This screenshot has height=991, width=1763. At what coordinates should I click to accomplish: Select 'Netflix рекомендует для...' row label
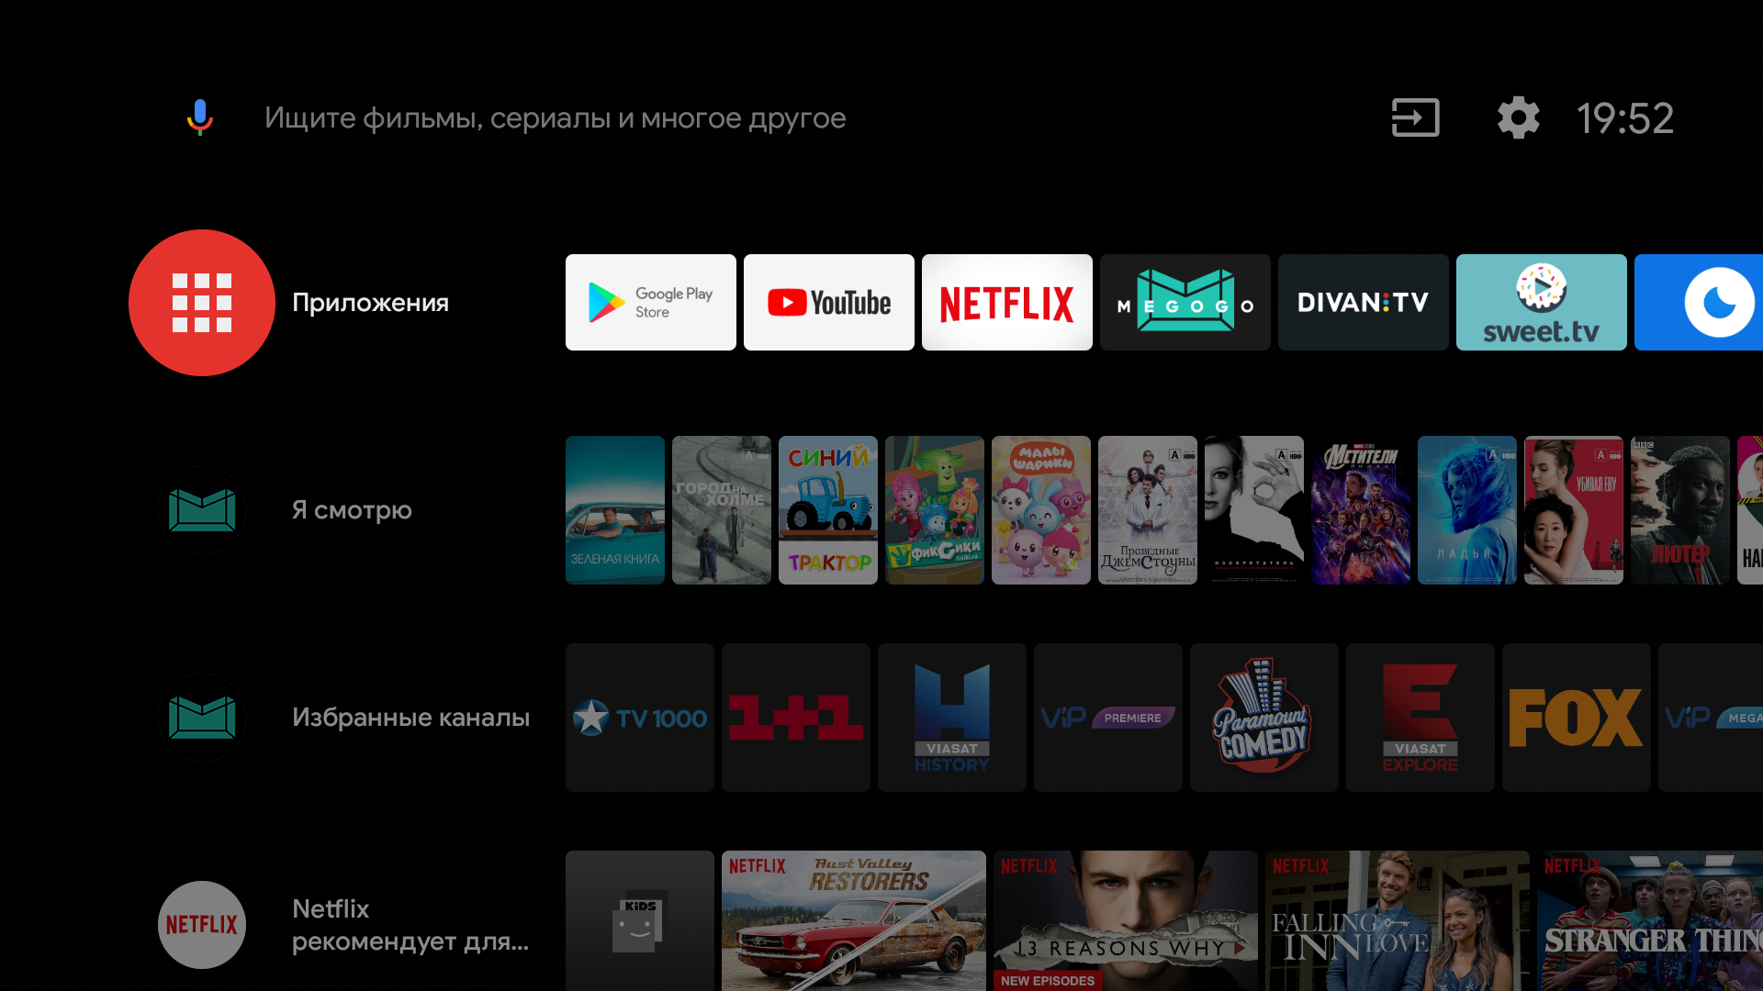[410, 925]
